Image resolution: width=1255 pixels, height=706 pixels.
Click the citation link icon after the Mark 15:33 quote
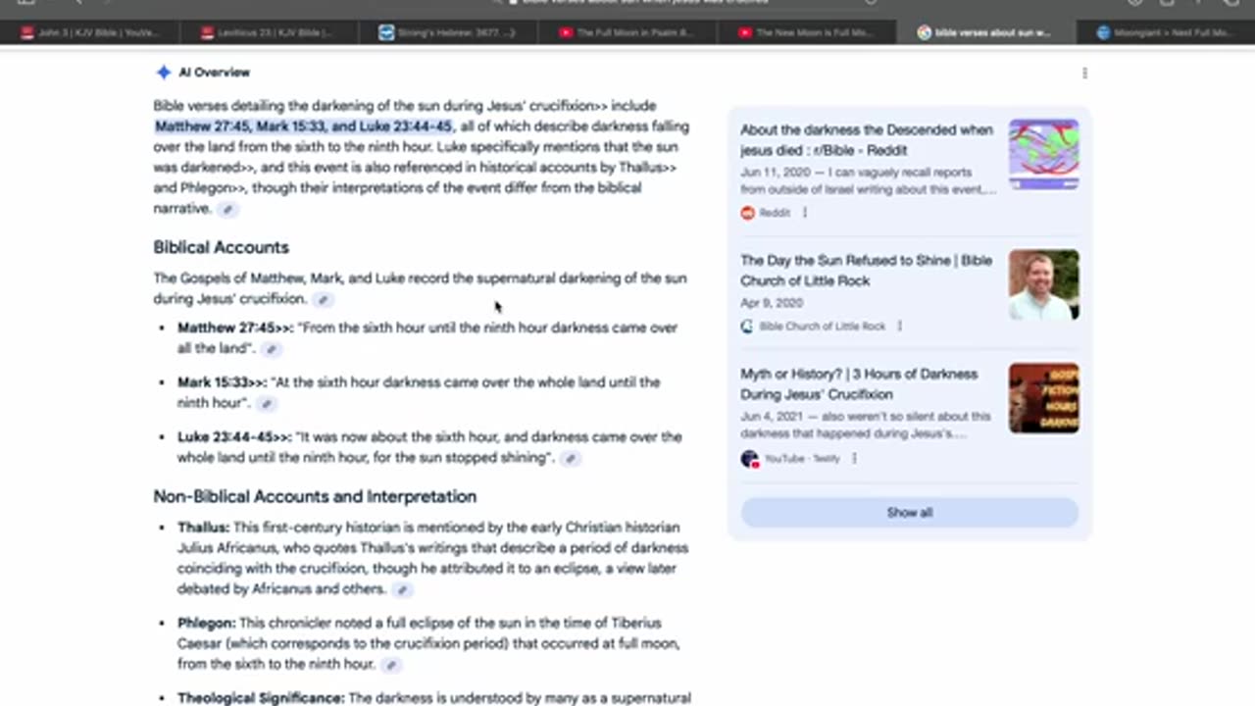tap(266, 403)
